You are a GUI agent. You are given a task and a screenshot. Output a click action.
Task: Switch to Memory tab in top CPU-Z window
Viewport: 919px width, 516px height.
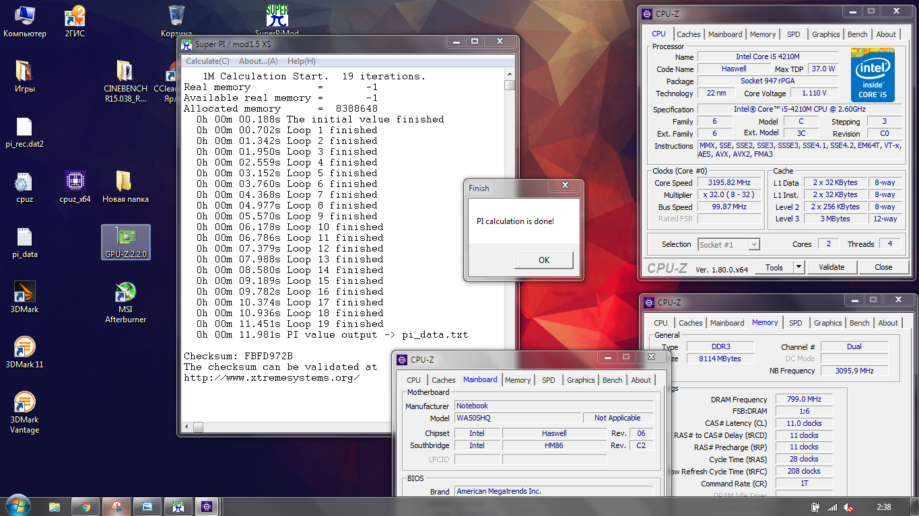point(763,34)
